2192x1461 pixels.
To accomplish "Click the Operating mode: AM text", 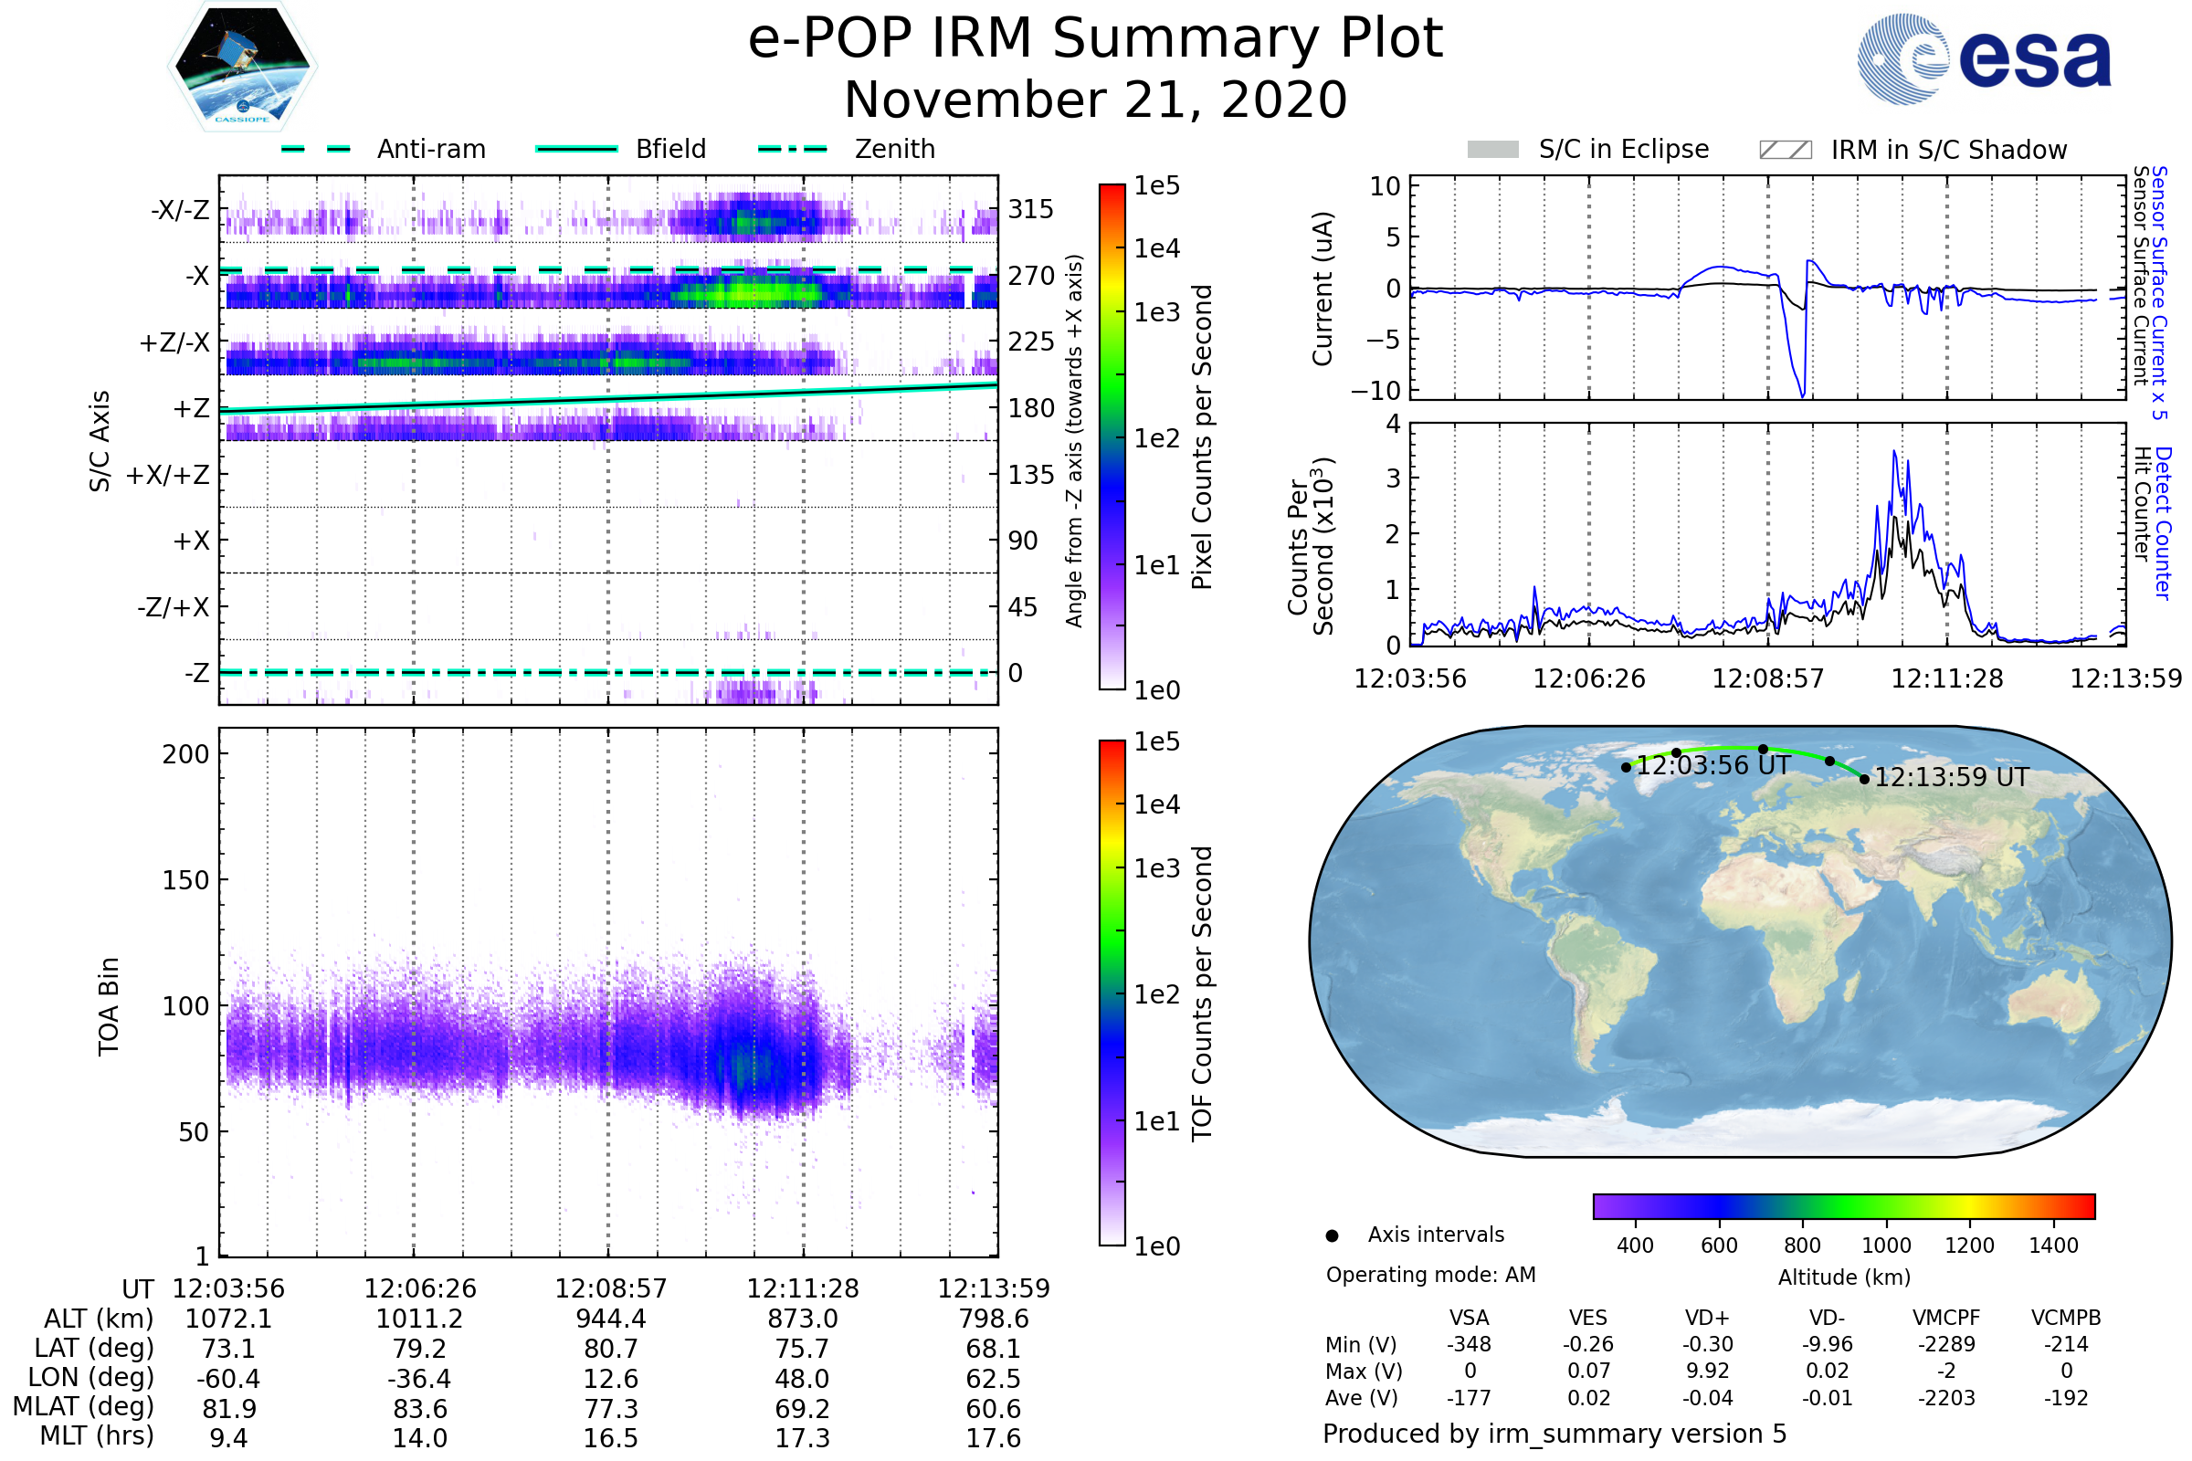I will [x=1430, y=1275].
